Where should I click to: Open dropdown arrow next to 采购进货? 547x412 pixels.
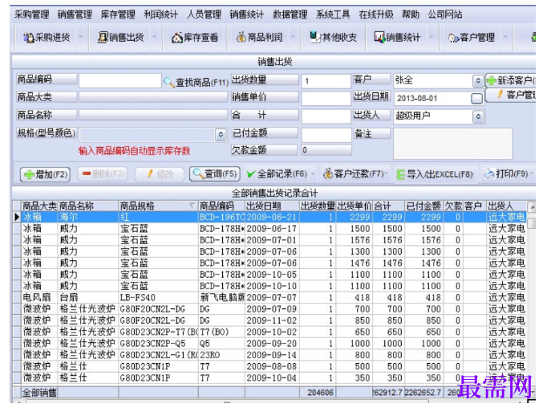coord(80,37)
